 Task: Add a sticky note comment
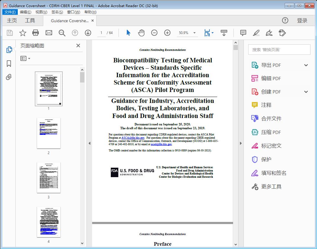coord(243,33)
